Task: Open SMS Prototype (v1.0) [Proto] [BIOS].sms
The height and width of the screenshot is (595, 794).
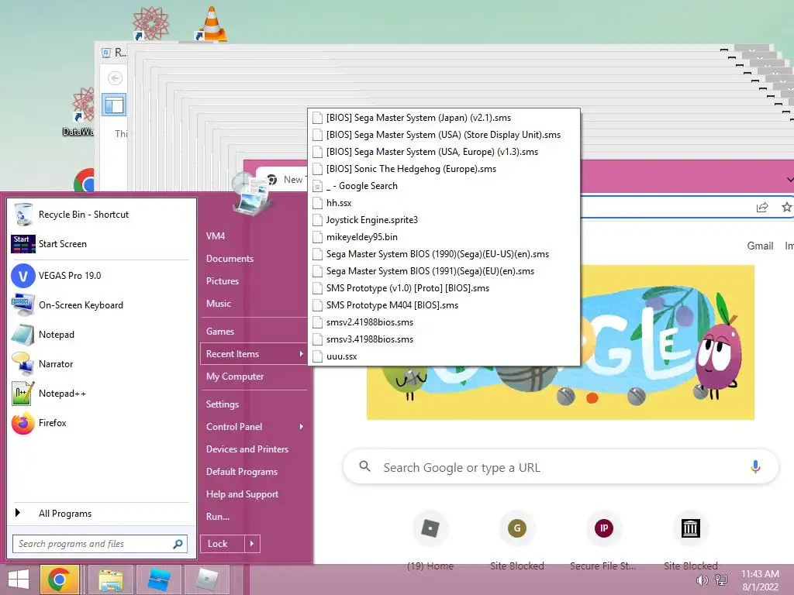Action: [444, 288]
